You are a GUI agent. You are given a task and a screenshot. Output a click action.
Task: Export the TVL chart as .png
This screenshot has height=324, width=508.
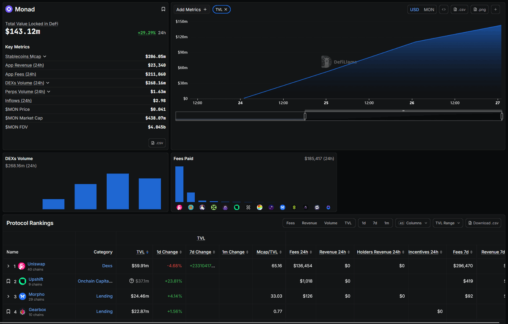tap(480, 9)
